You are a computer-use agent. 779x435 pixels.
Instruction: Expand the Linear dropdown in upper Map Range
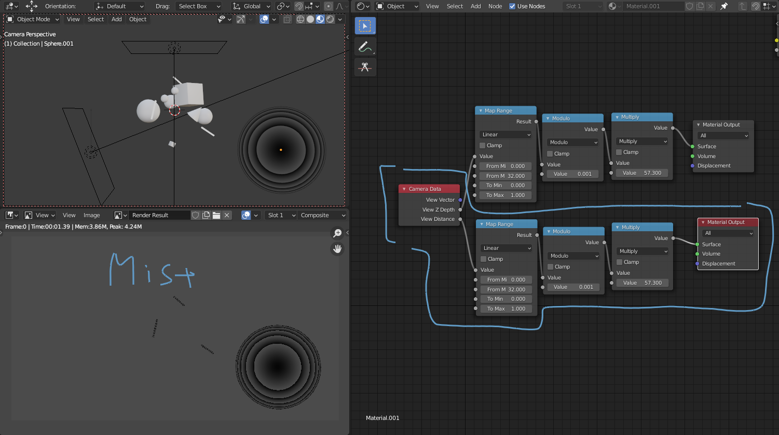(505, 134)
